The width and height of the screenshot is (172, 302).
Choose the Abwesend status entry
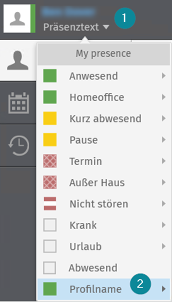click(104, 268)
